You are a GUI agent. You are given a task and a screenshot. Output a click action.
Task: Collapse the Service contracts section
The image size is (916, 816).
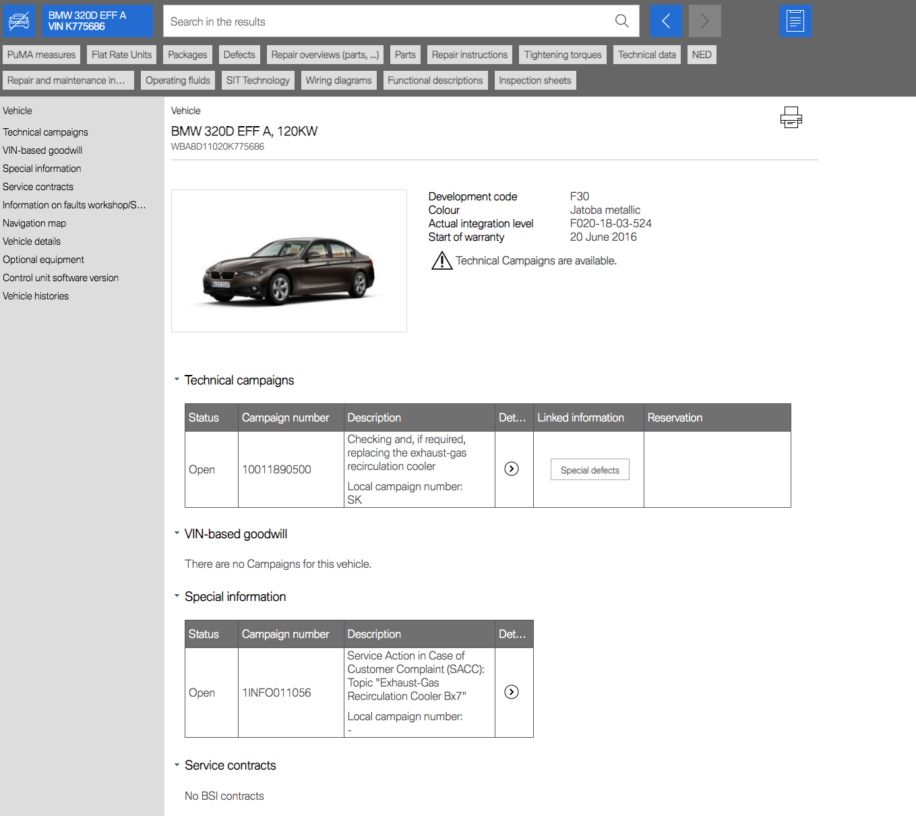[177, 765]
